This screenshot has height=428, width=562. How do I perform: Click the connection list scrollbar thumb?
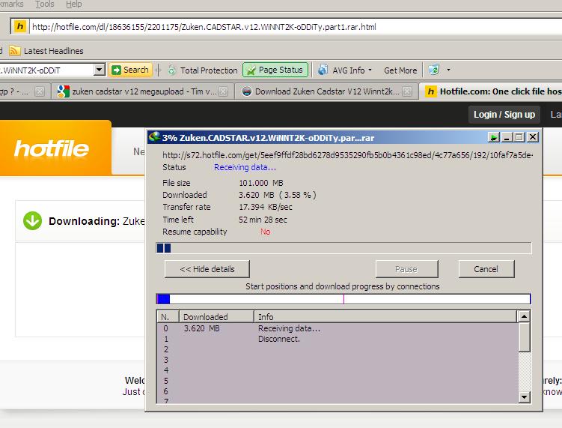click(x=524, y=337)
